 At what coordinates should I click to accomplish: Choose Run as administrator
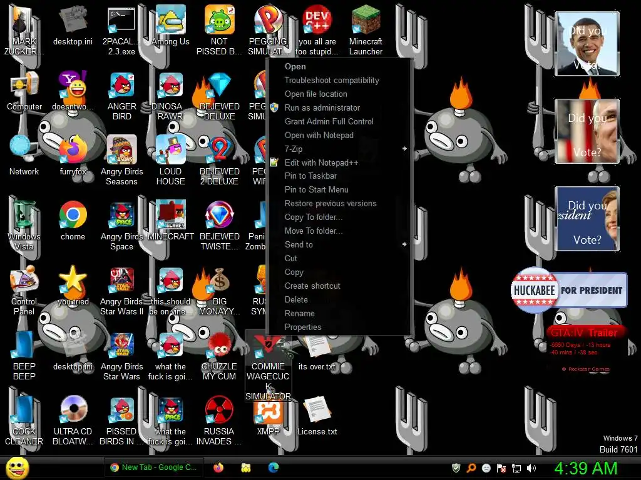tap(339, 107)
